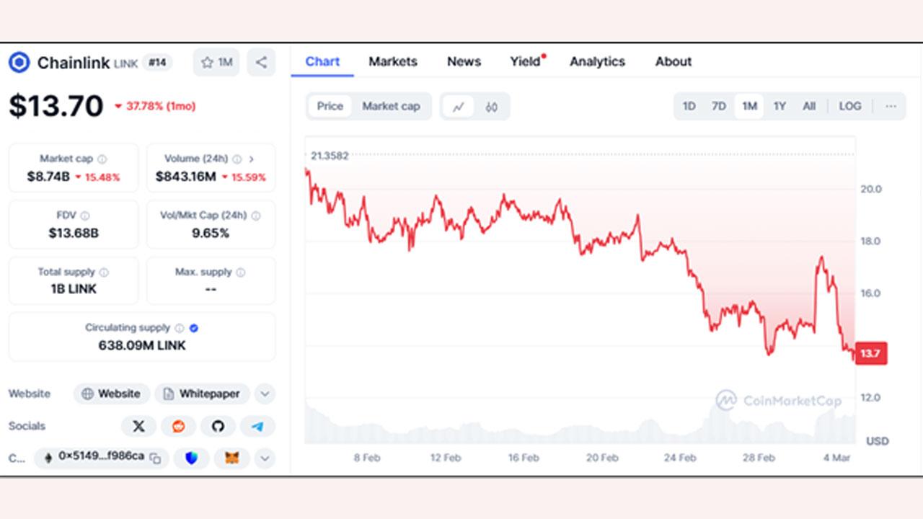Image resolution: width=923 pixels, height=519 pixels.
Task: Open the Reddit social link
Action: [178, 426]
